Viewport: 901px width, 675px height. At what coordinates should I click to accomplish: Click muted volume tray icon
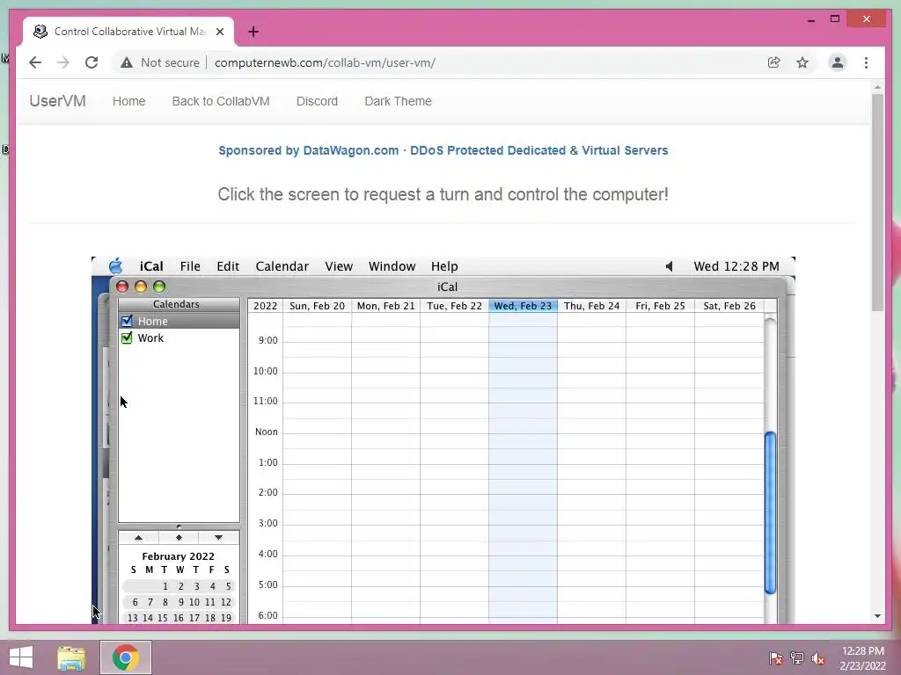pos(818,657)
